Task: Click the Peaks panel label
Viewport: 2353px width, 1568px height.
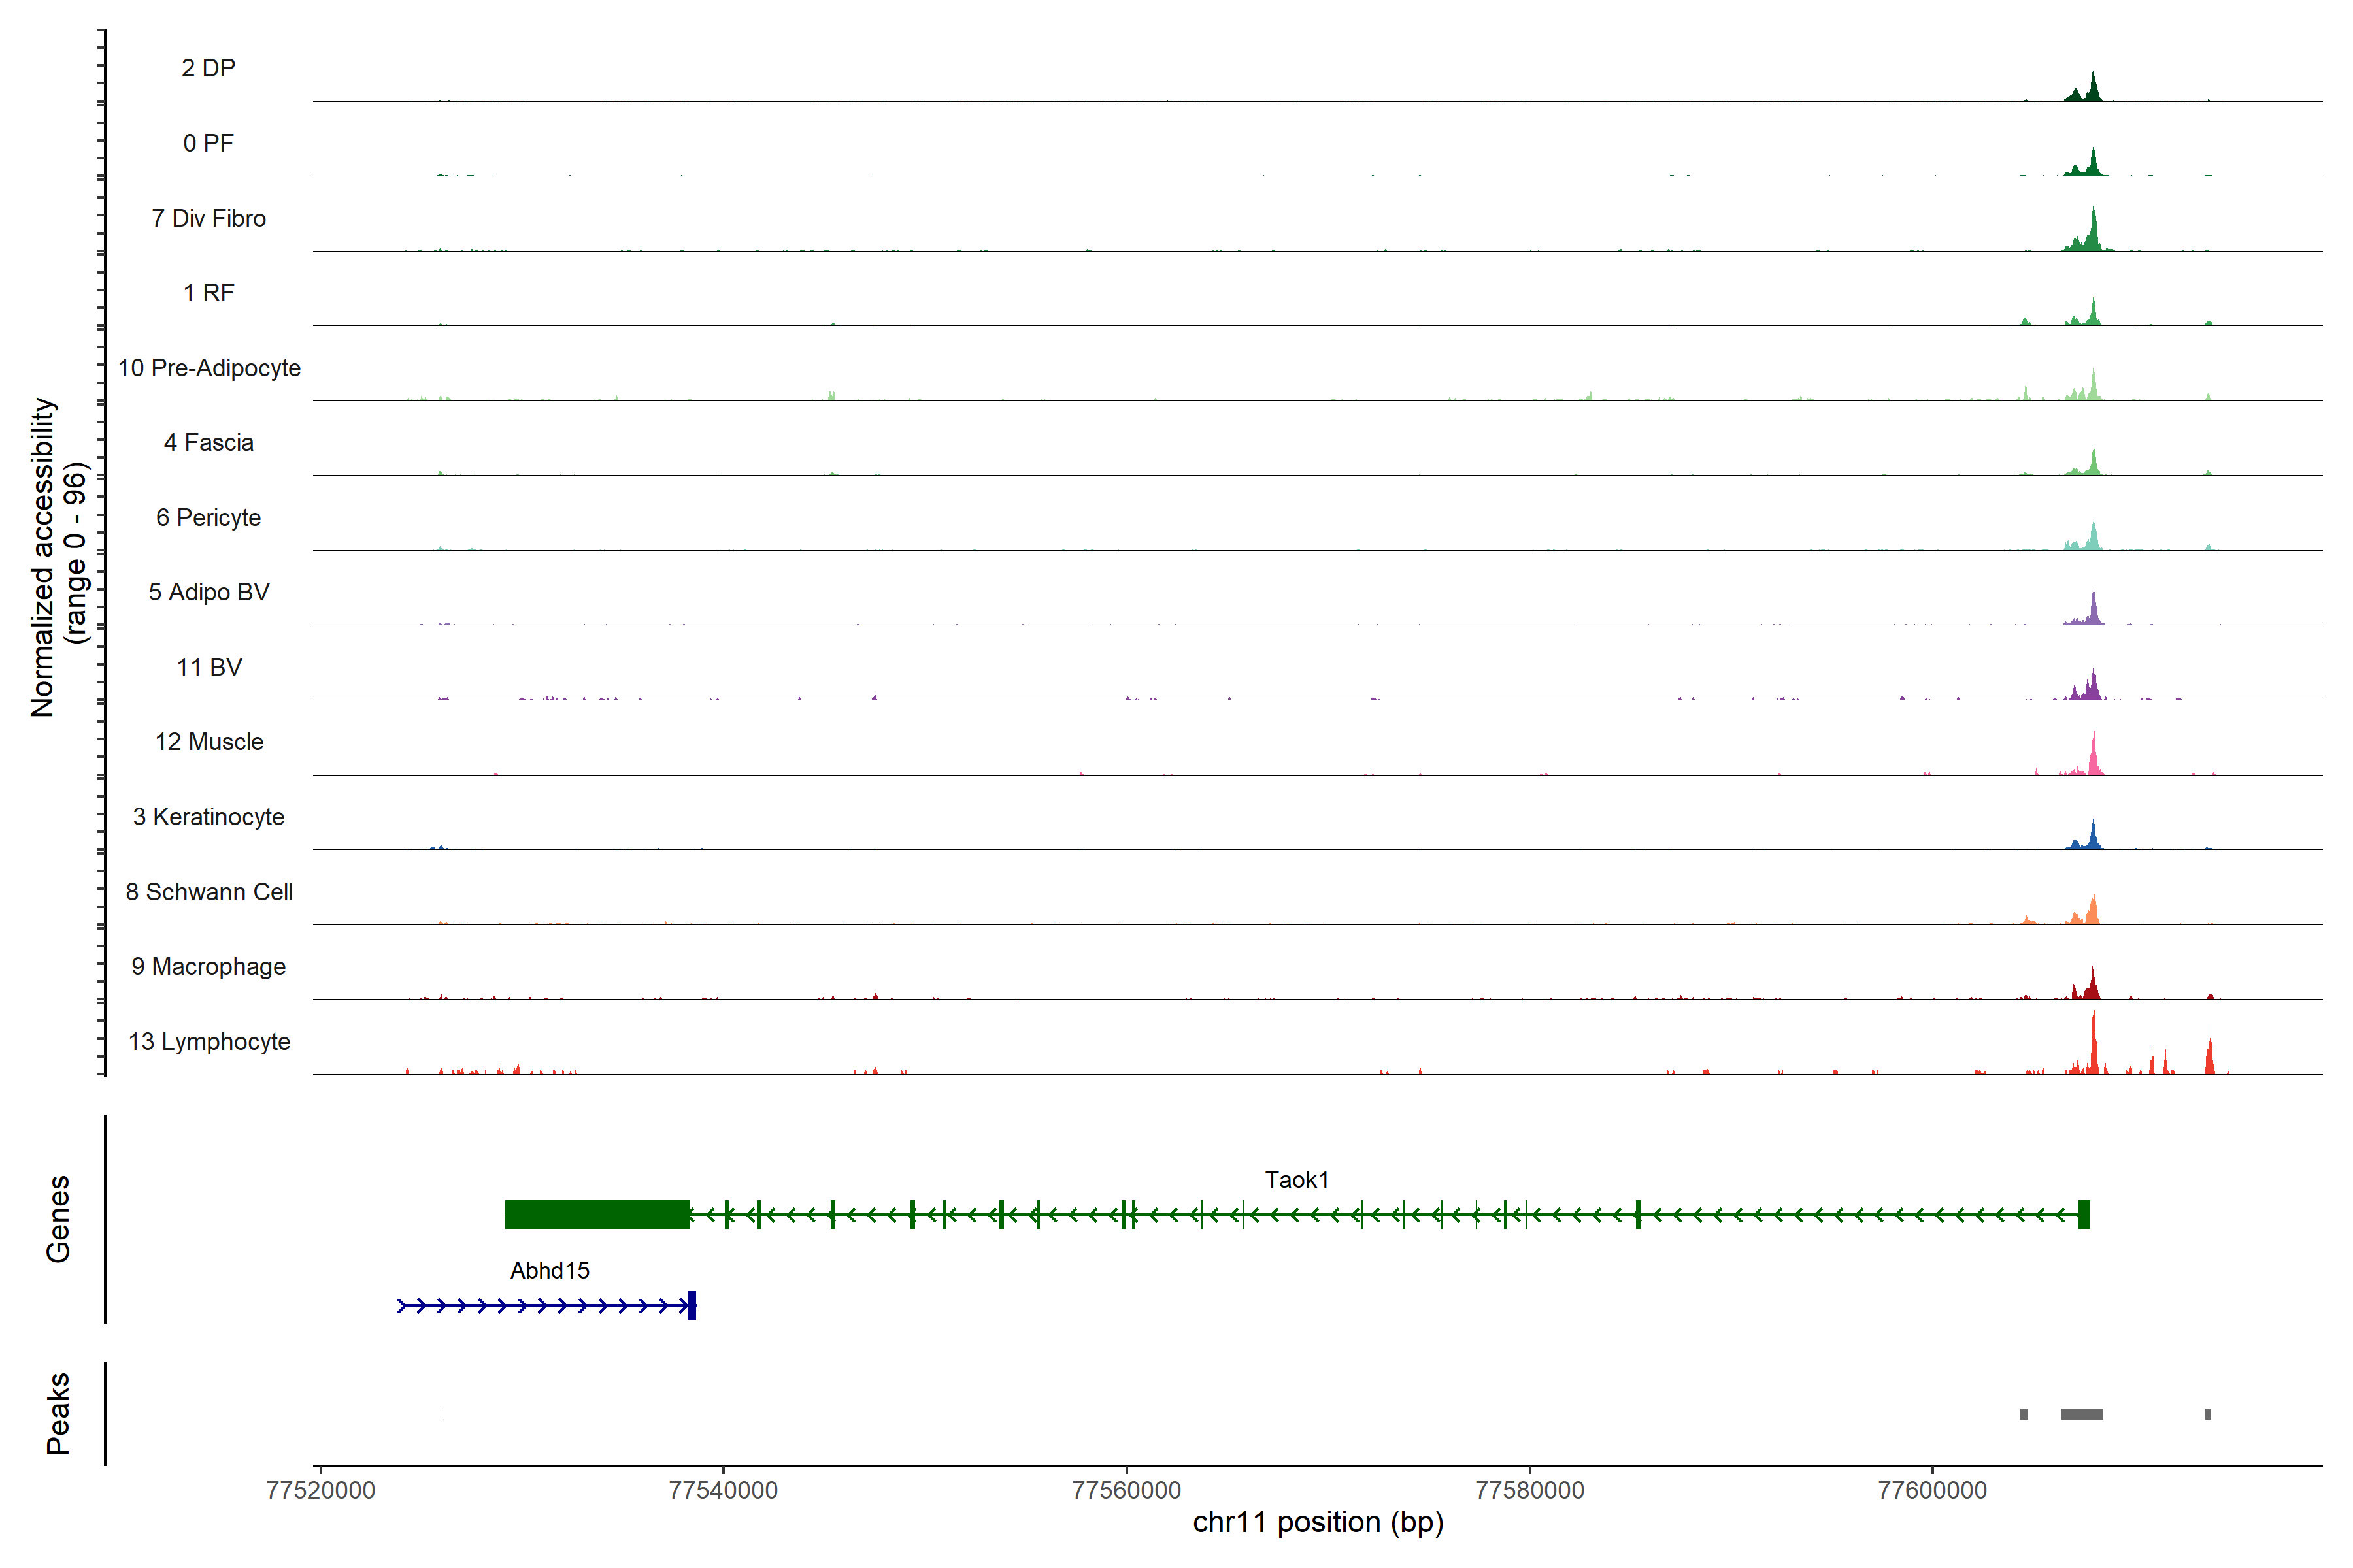Action: coord(58,1413)
